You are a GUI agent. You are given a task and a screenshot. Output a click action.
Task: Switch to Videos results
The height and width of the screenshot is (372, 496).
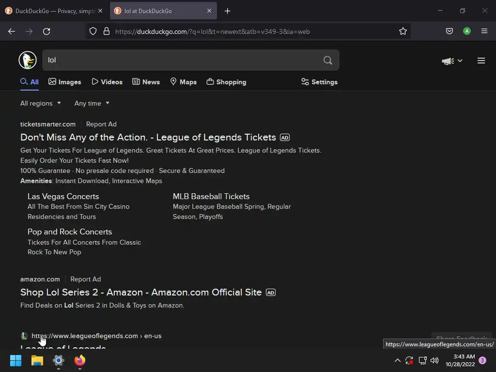[107, 82]
